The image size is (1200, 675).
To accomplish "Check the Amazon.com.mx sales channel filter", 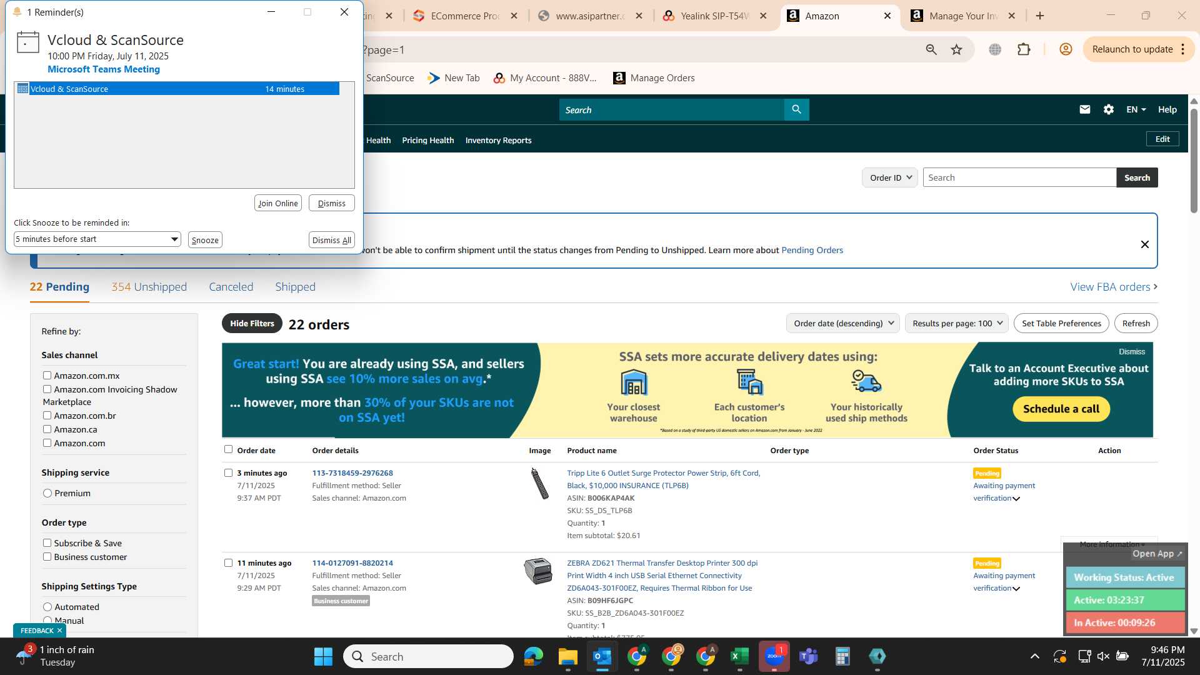I will tap(47, 376).
